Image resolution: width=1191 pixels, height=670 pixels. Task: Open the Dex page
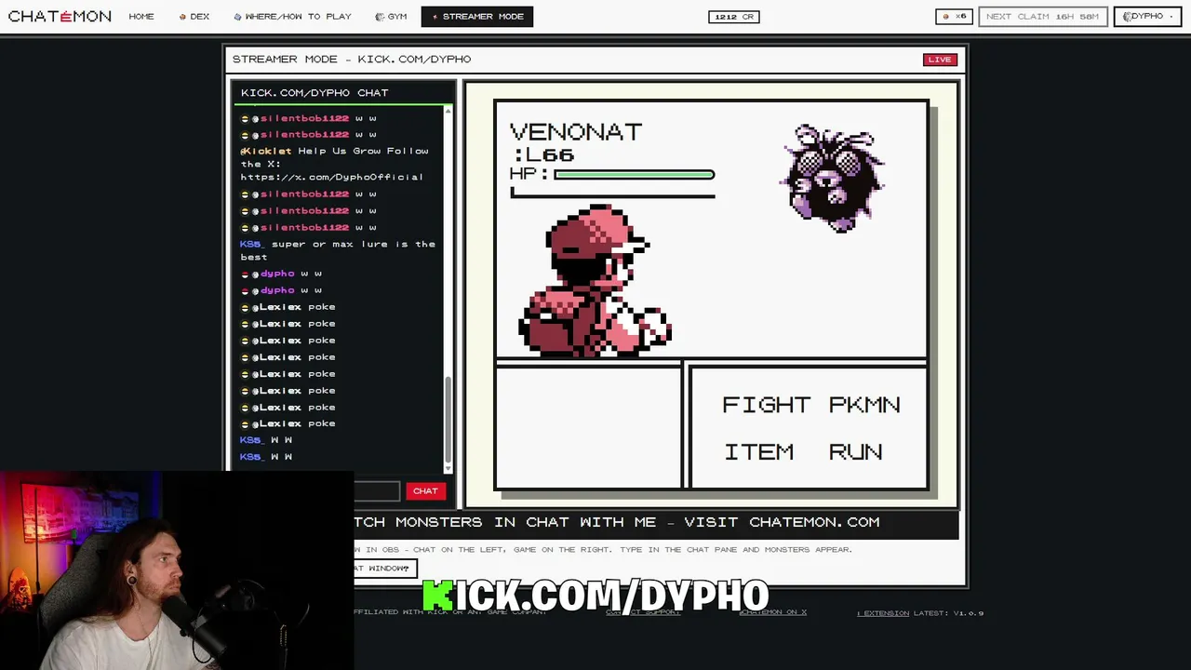tap(194, 16)
